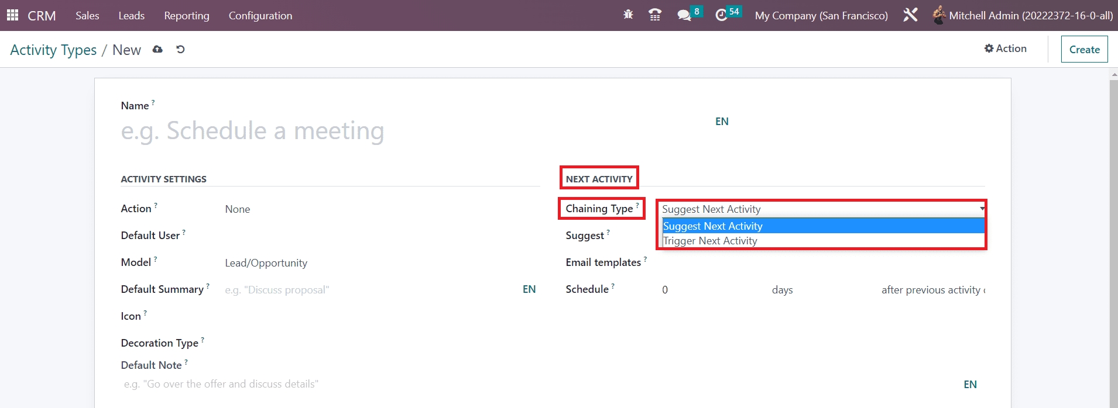Click the Default Summary input field

click(x=369, y=290)
